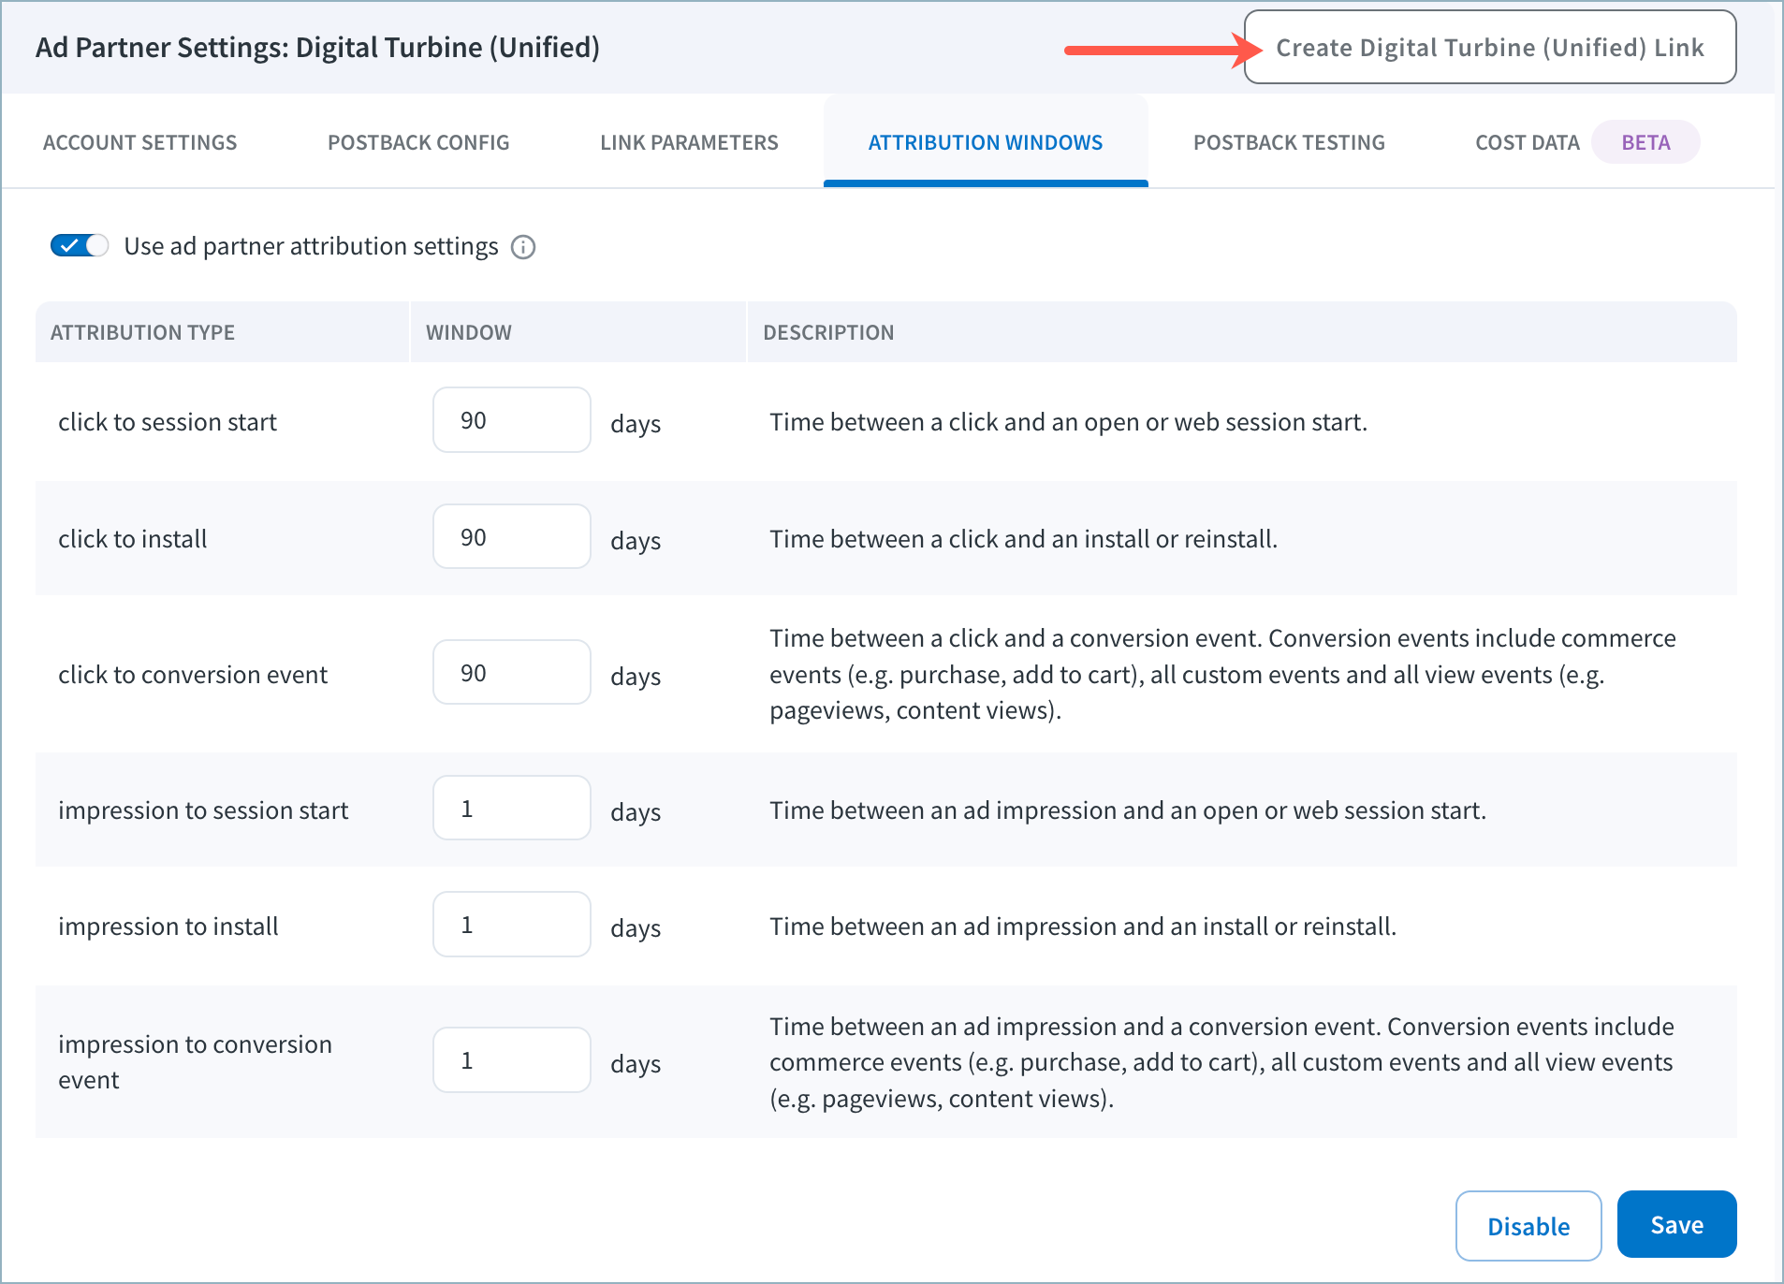
Task: Click description 'Time between an ad impression and an install or reinstall.'
Action: coord(1083,927)
